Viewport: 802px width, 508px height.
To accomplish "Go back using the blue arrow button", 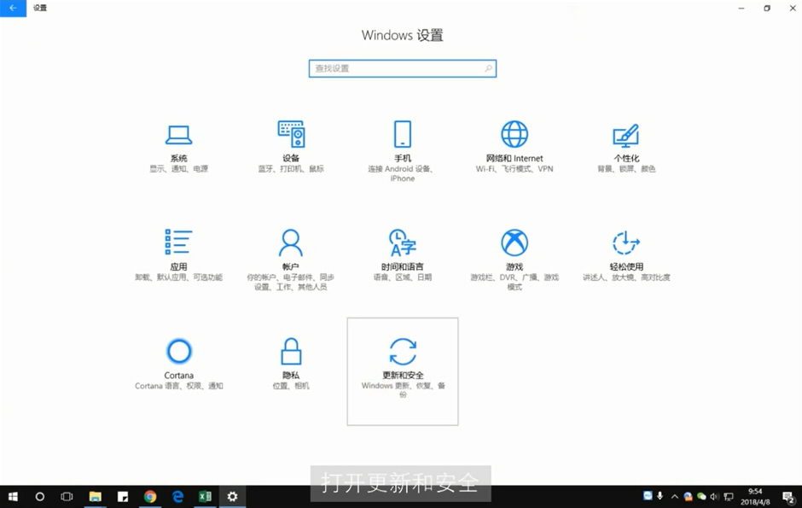I will [x=13, y=9].
